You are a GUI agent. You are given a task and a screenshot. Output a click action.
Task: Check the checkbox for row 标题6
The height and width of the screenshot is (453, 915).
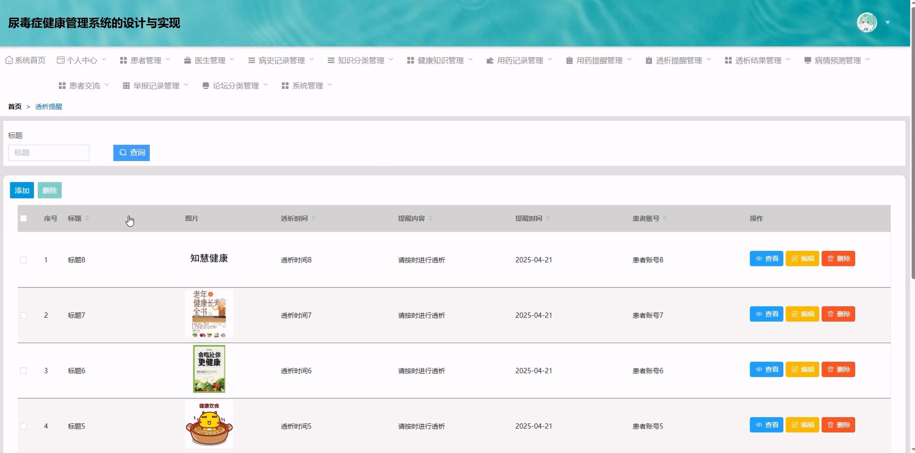pyautogui.click(x=23, y=371)
